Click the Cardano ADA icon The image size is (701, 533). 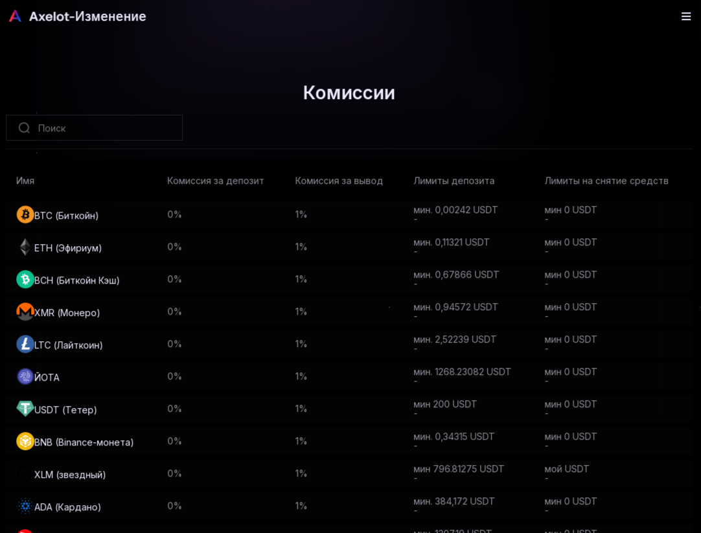pos(25,506)
